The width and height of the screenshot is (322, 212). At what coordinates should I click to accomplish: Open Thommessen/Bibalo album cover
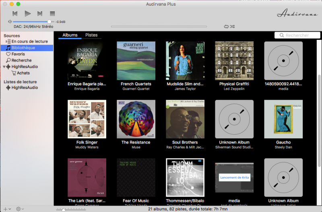tap(185, 177)
